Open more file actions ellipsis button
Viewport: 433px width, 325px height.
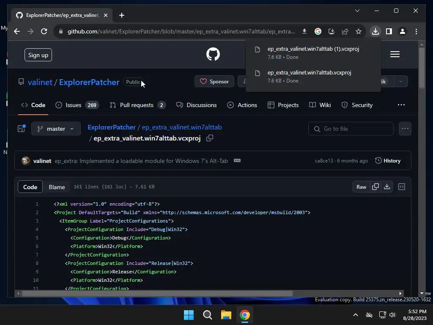[405, 129]
